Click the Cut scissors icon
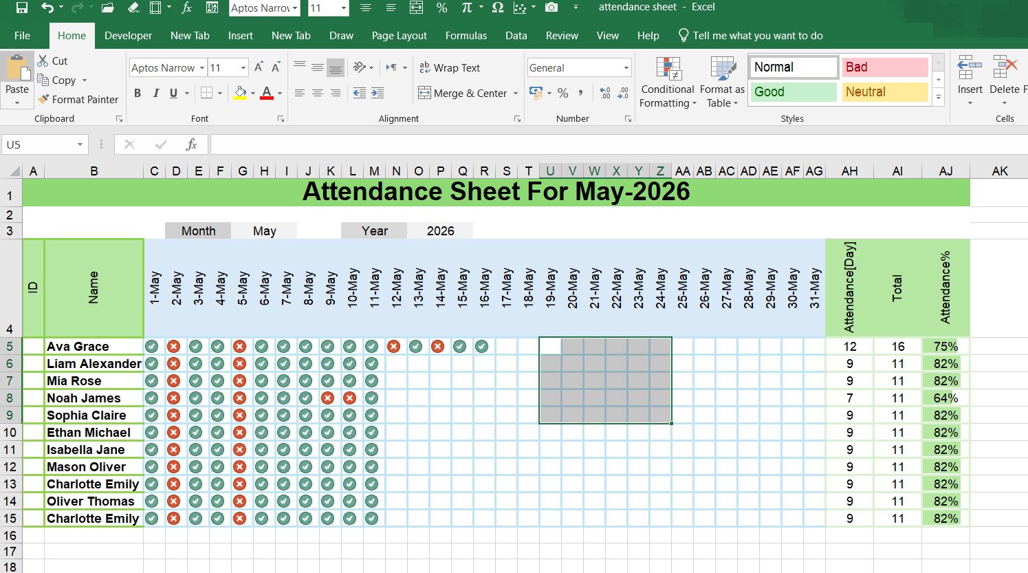1028x573 pixels. [x=43, y=61]
